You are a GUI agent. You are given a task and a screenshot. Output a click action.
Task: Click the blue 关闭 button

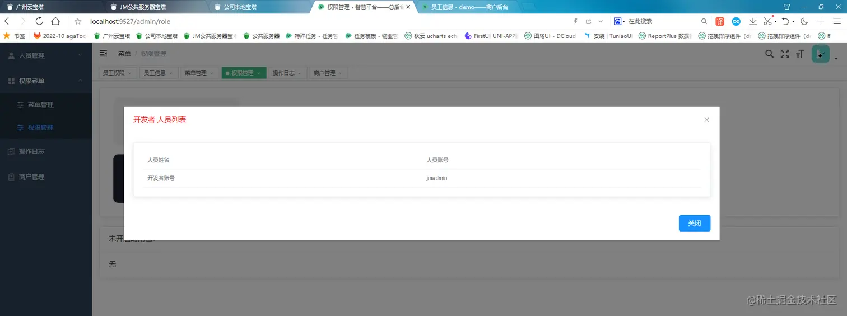pos(695,223)
